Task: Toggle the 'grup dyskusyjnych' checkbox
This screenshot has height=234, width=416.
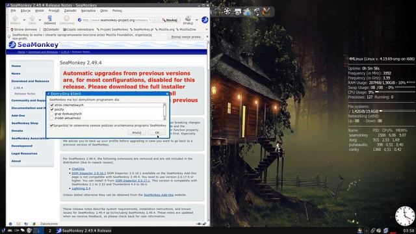Action: pyautogui.click(x=52, y=114)
